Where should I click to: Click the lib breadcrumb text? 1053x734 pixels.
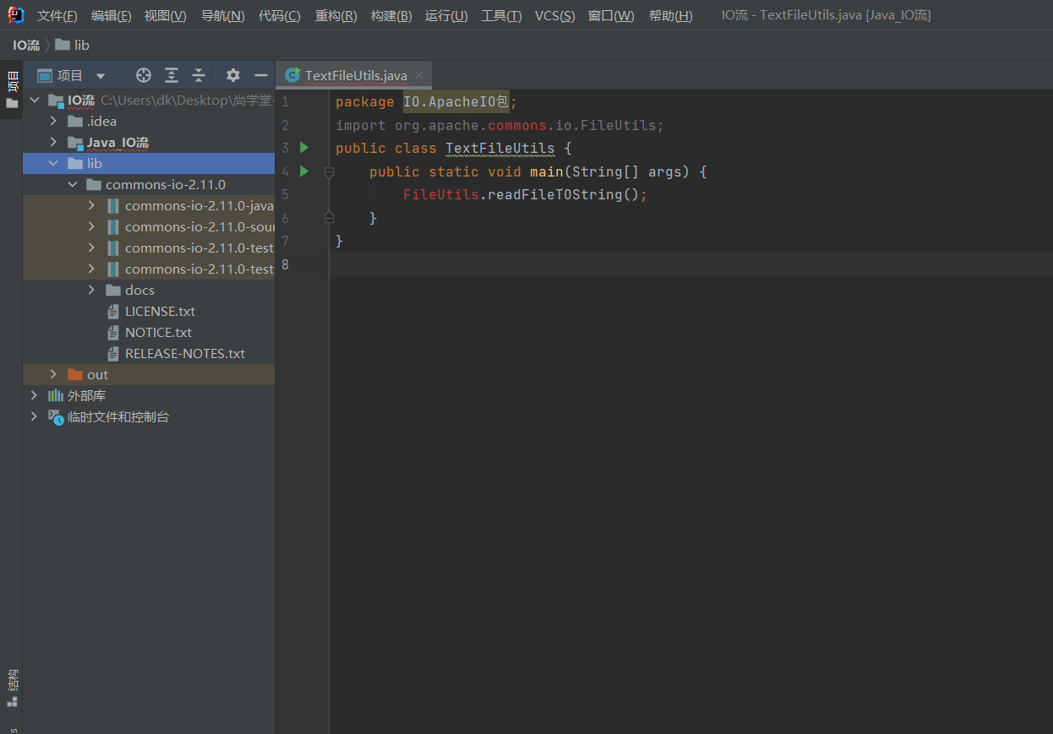(82, 45)
